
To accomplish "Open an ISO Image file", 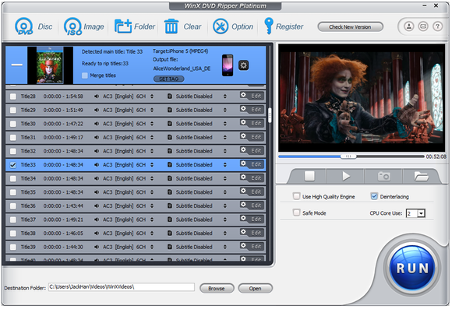I will coord(73,26).
